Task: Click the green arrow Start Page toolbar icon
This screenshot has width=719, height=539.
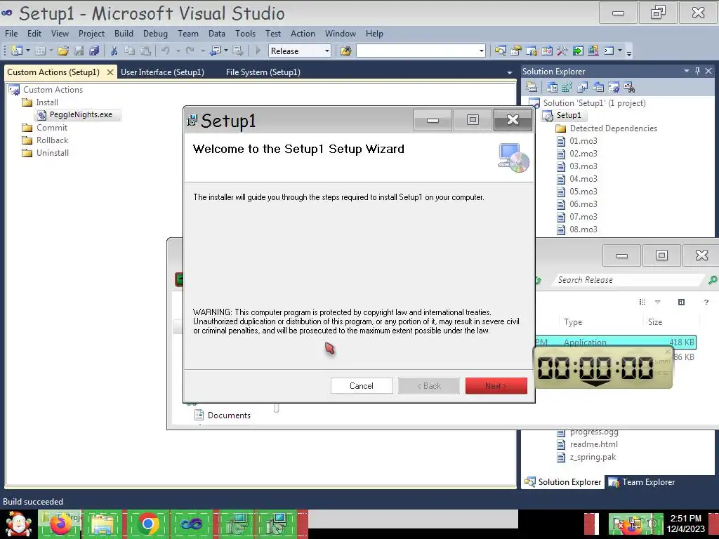Action: click(578, 51)
